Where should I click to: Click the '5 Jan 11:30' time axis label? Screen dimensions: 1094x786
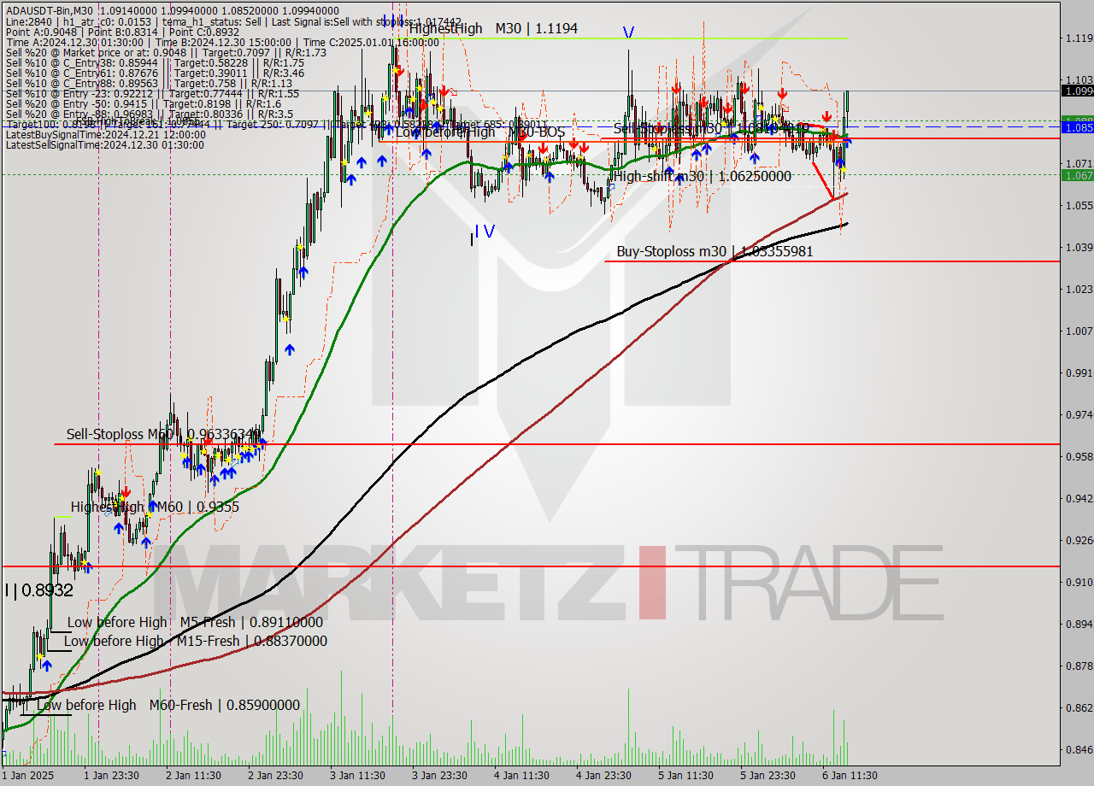coord(685,776)
